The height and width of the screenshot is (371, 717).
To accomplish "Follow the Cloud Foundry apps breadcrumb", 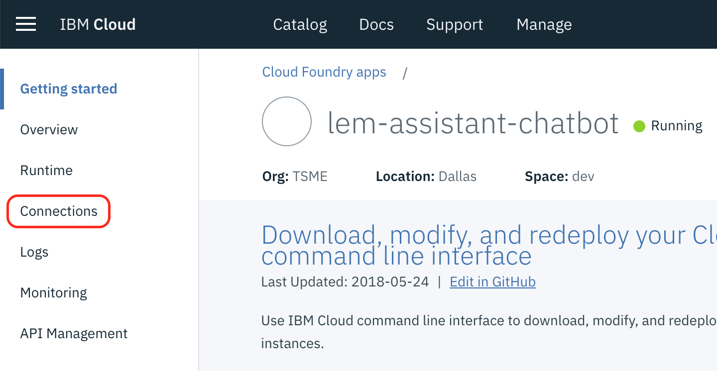I will [324, 72].
